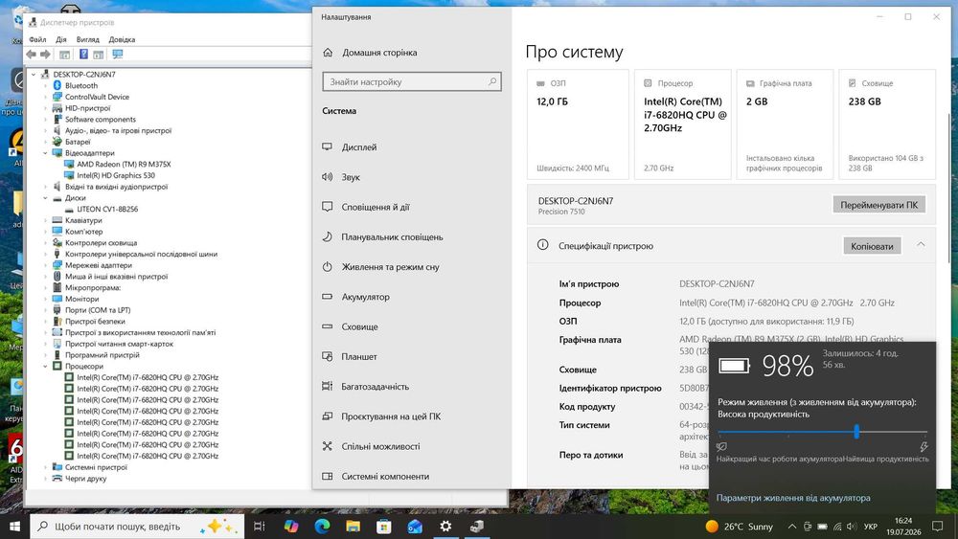Screen dimensions: 958x539
Task: Click the scan hardware monitor toolbar icon
Action: point(117,55)
